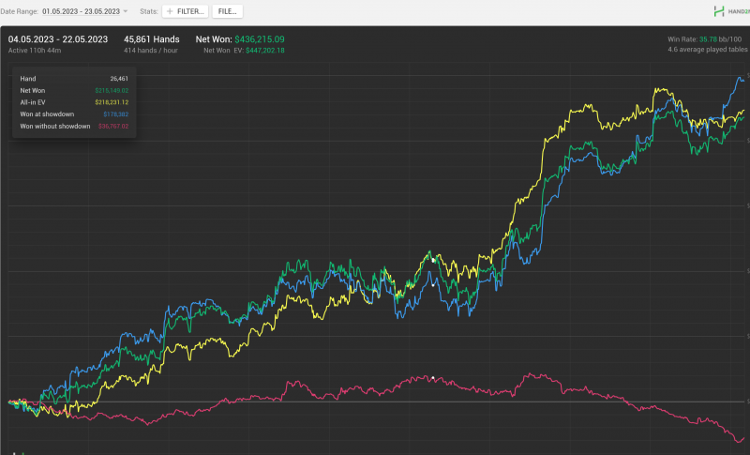Click the Stats: label in toolbar

pos(148,11)
